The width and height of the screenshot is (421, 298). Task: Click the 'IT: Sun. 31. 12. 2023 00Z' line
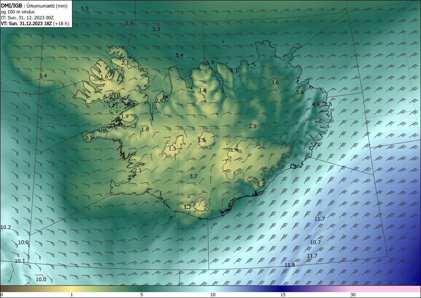coord(27,18)
